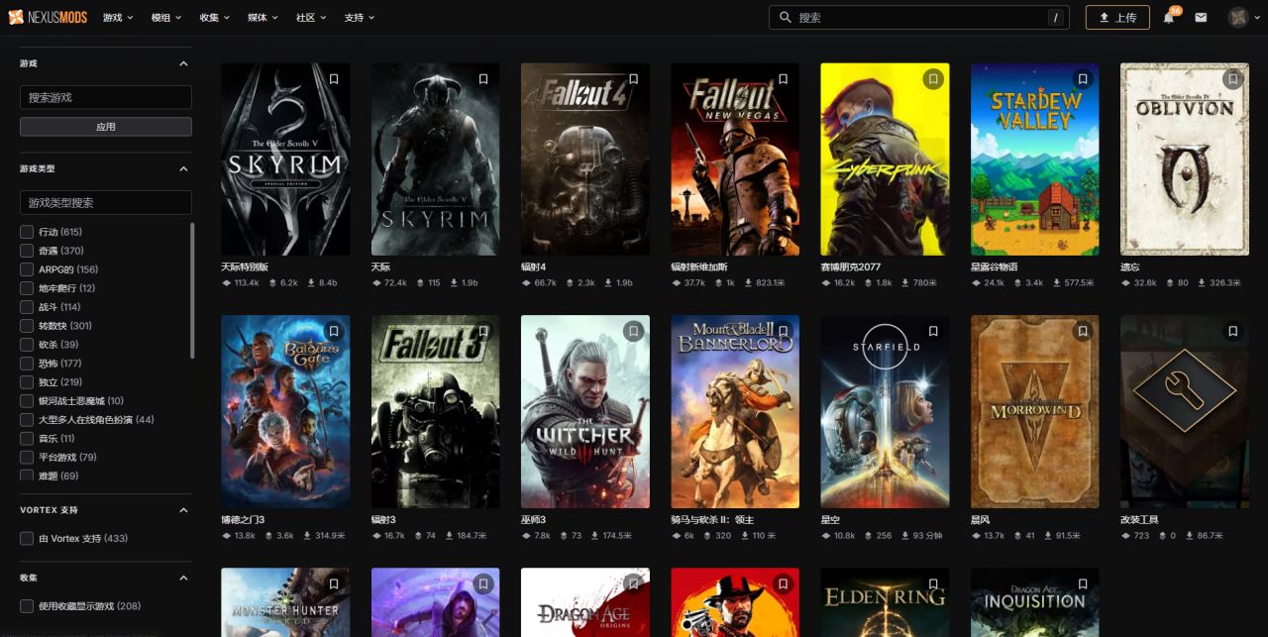1268x637 pixels.
Task: Bookmark the Oblivion card
Action: click(1232, 79)
